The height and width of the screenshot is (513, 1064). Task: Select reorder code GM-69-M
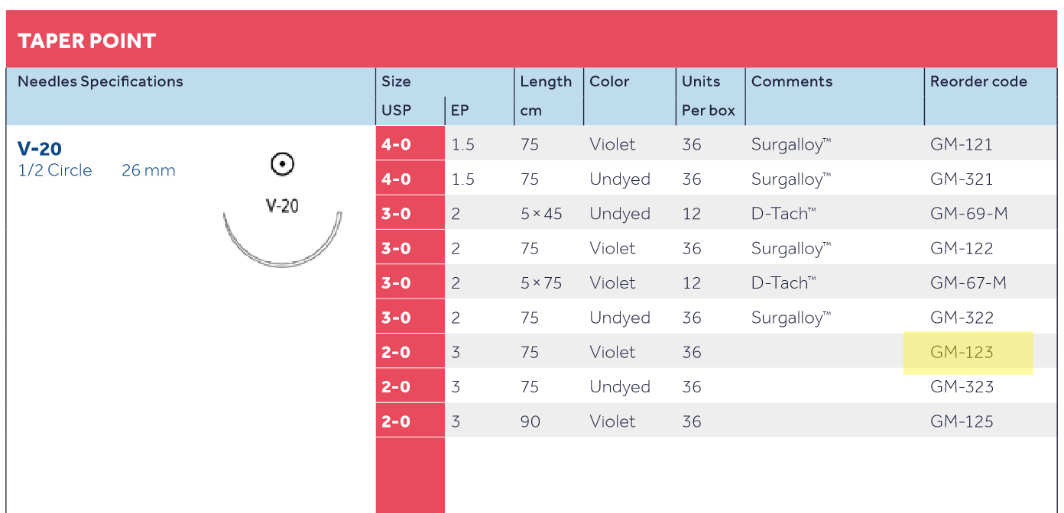pyautogui.click(x=968, y=214)
